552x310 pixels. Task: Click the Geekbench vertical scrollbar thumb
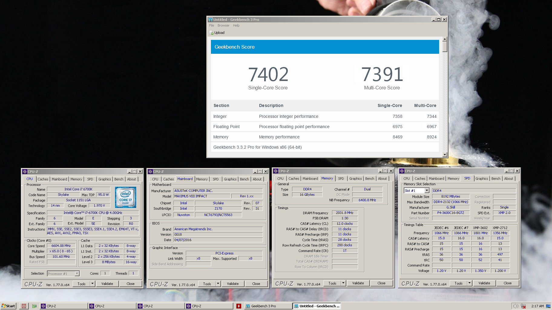click(445, 47)
